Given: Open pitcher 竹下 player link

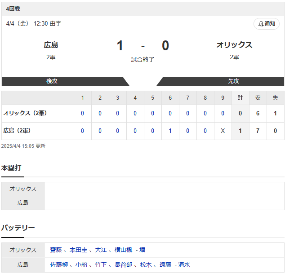Looking at the screenshot, I should 101,264.
